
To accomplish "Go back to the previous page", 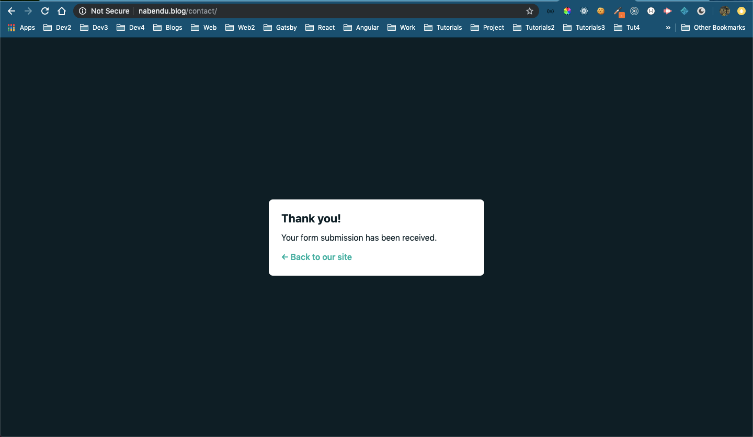I will [12, 11].
